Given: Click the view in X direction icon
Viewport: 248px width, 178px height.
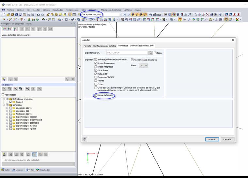Looking at the screenshot, I should pyautogui.click(x=145, y=20).
